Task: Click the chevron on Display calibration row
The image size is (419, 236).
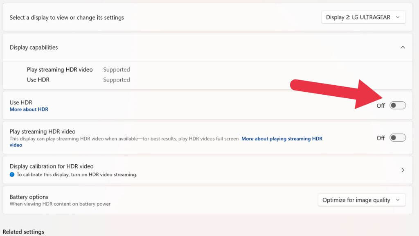Action: point(403,170)
